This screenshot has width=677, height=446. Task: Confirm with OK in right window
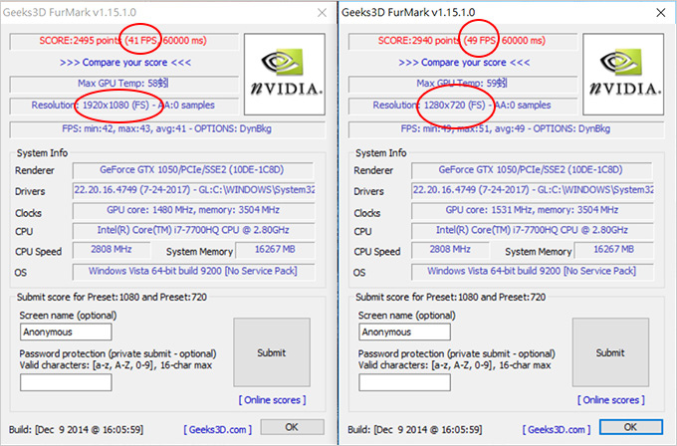[x=631, y=427]
